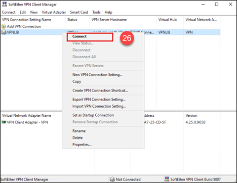Viewport: 237px width, 183px height.
Task: Click SoftEther VPN Client Manager status text
Action: (x=24, y=179)
